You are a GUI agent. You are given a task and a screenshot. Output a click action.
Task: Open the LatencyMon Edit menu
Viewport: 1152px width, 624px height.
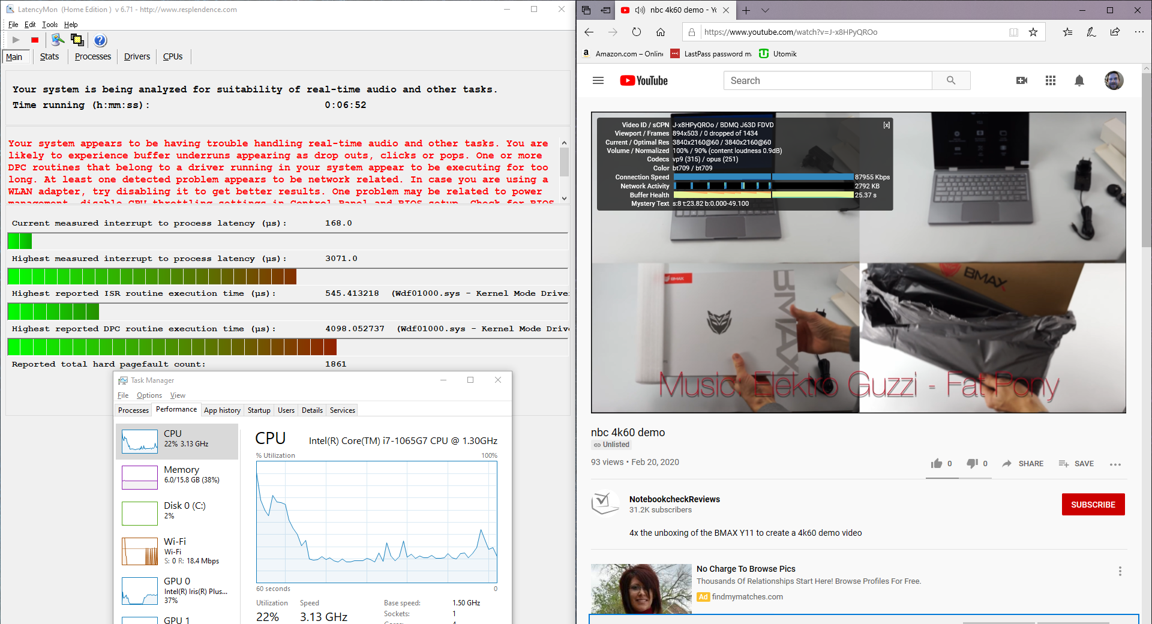pyautogui.click(x=30, y=25)
